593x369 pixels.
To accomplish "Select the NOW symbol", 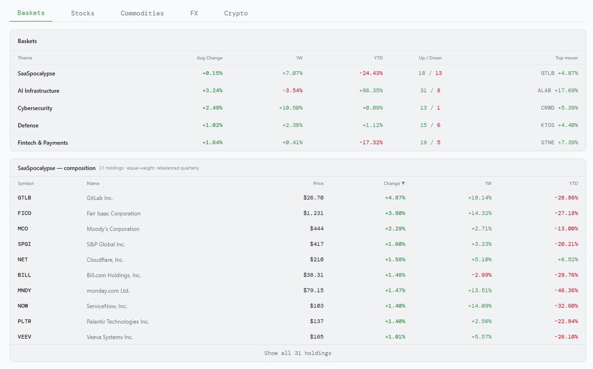I will click(23, 306).
